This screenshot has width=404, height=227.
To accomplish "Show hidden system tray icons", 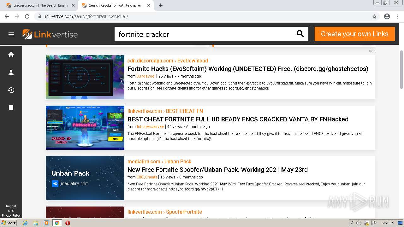I will tap(352, 223).
